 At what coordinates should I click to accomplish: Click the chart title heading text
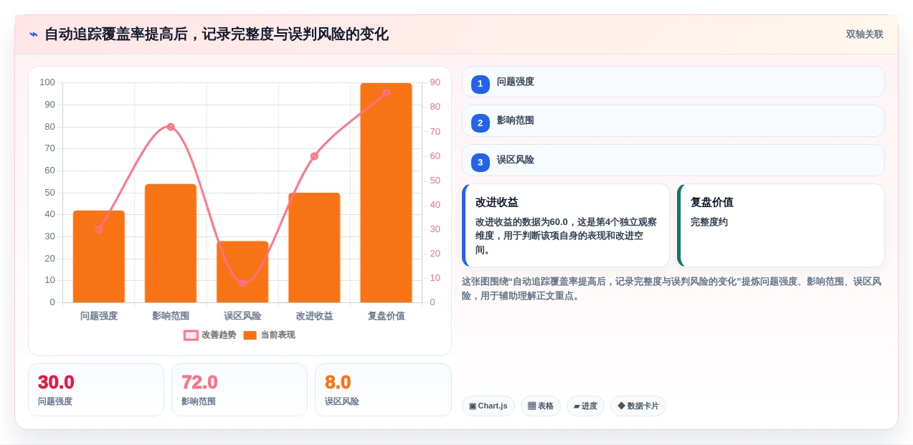click(217, 34)
